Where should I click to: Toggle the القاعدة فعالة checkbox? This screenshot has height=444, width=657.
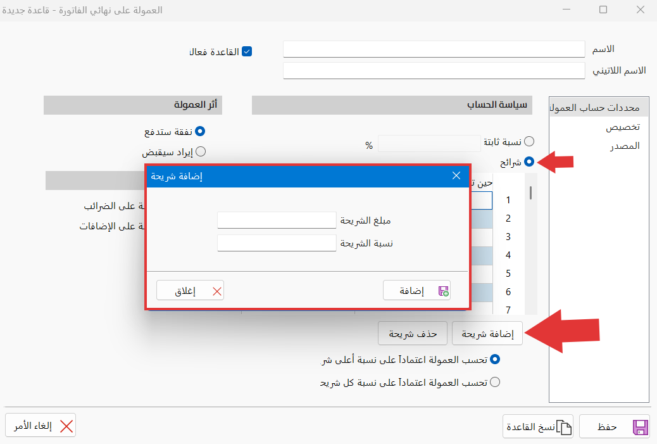(247, 51)
